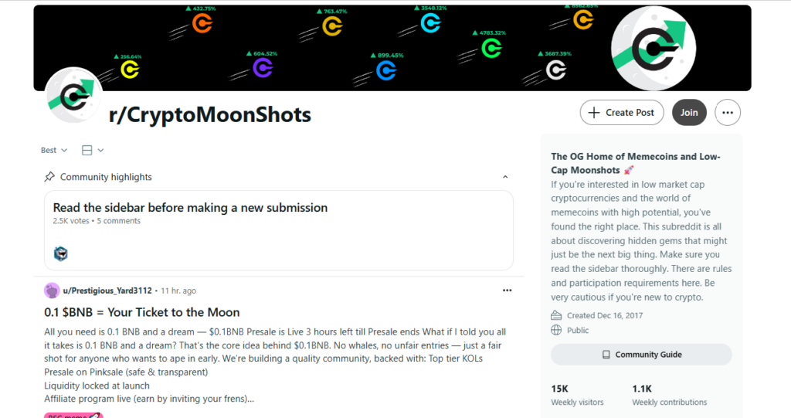Open the card view layout dropdown
The height and width of the screenshot is (418, 791).
tap(93, 150)
